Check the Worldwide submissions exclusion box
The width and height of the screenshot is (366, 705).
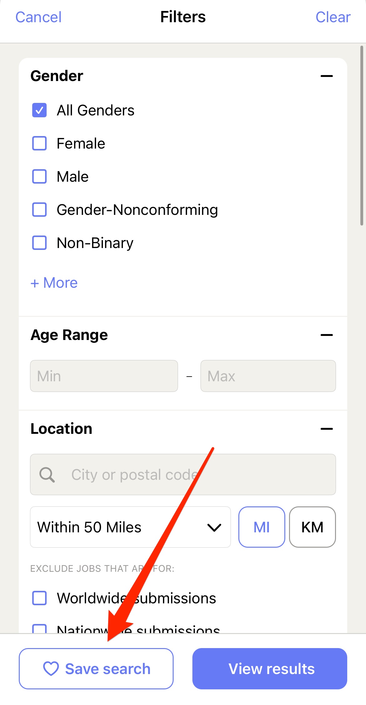pyautogui.click(x=39, y=598)
